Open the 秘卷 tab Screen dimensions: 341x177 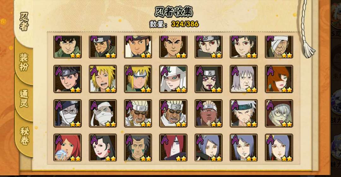[24, 136]
